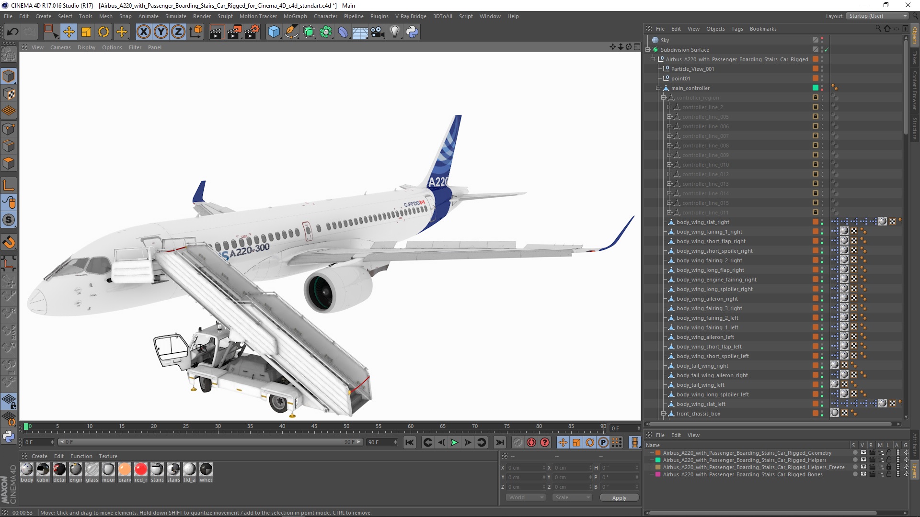Expand controller_line_005 node
The width and height of the screenshot is (920, 517).
[x=669, y=117]
